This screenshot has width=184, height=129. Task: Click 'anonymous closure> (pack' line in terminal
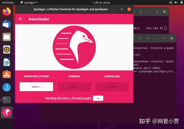154,61
